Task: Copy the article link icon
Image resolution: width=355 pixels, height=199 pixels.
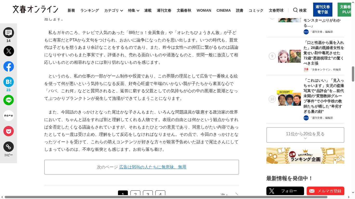Action: click(9, 147)
